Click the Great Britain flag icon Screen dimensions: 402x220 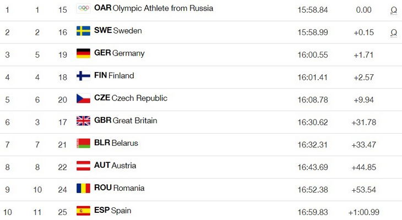83,120
